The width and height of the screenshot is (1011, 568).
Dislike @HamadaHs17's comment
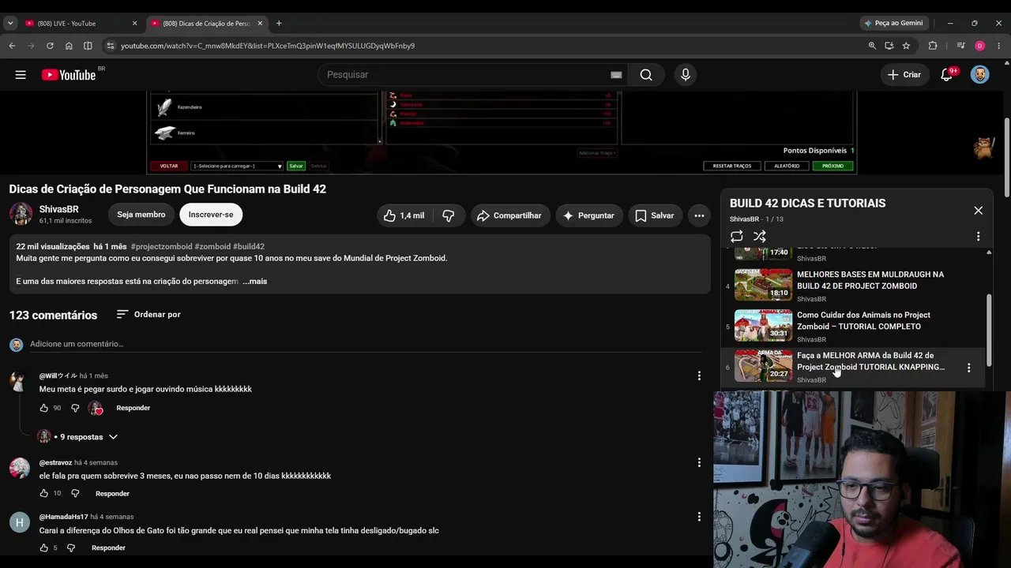pos(71,547)
